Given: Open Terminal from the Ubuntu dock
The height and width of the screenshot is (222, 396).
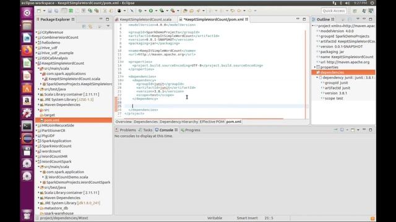Looking at the screenshot, I should coord(27,126).
